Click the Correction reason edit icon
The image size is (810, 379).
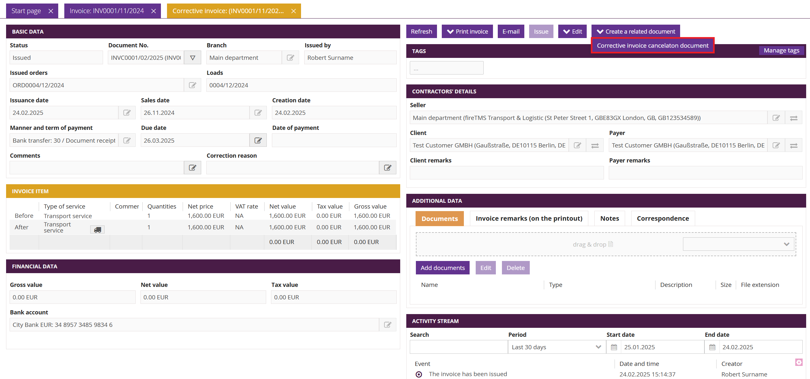(x=387, y=168)
